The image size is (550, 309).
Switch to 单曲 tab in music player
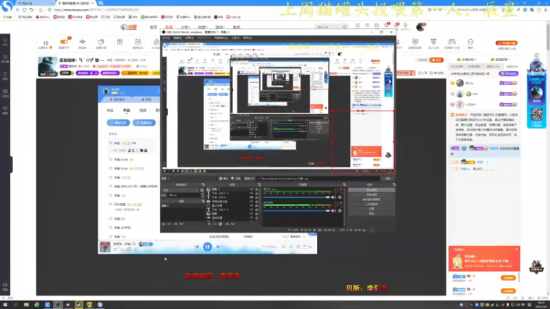pyautogui.click(x=126, y=111)
